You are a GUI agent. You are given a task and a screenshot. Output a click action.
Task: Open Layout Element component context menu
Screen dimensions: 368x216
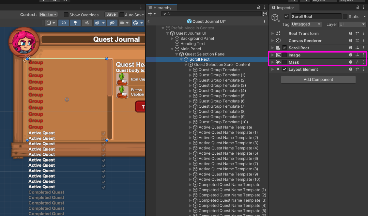click(364, 69)
